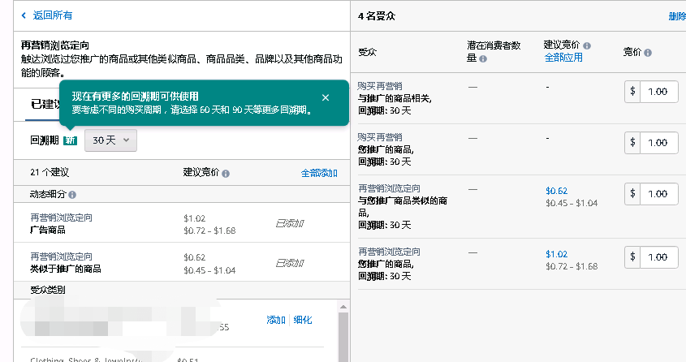Click 细化 for the blurred audience category
Screen dimensions: 686x362
tap(303, 320)
